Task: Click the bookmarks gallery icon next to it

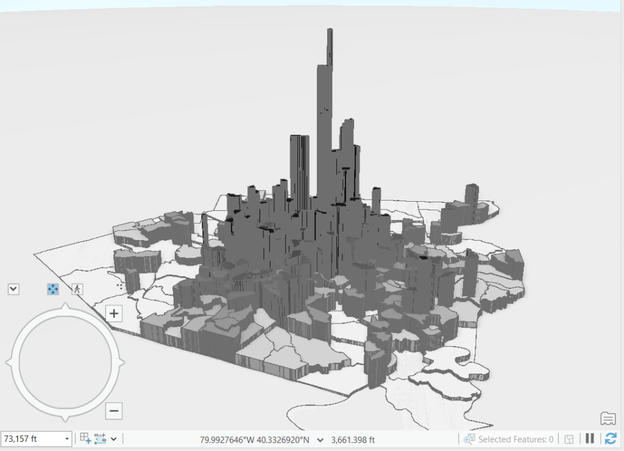Action: (x=101, y=439)
